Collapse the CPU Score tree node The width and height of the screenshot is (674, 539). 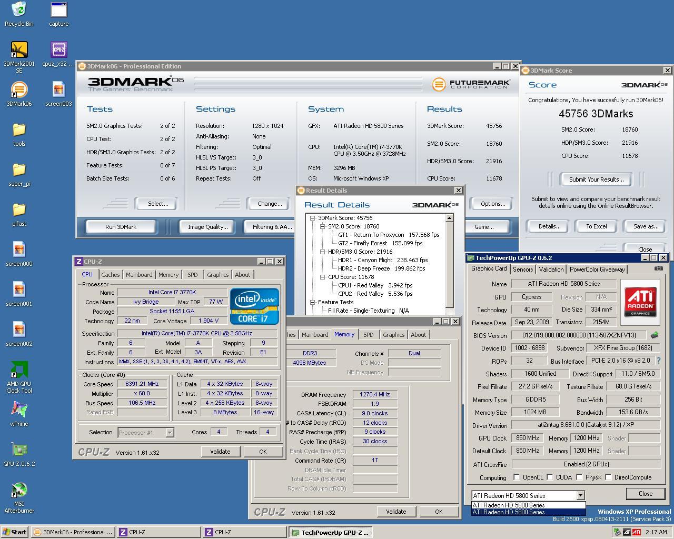[x=322, y=277]
